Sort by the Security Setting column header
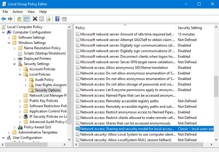The height and width of the screenshot is (152, 219). [x=195, y=28]
